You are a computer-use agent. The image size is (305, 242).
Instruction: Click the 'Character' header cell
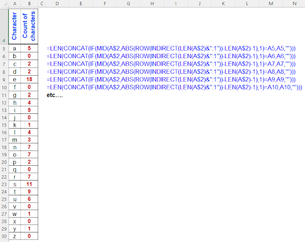pos(15,26)
